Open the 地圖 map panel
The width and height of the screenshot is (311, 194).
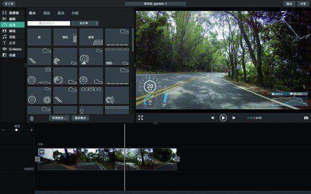pos(12,55)
